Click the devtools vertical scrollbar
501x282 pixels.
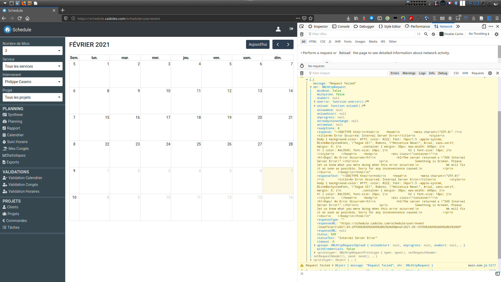[499, 183]
